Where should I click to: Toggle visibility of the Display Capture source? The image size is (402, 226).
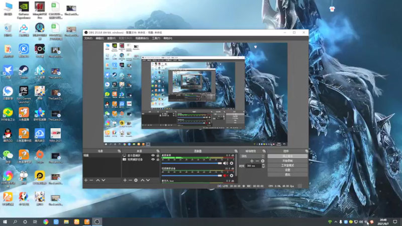tap(153, 156)
